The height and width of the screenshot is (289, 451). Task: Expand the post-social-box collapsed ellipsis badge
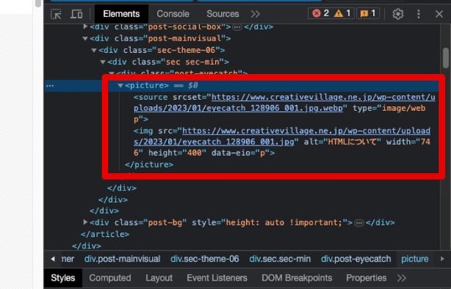237,27
